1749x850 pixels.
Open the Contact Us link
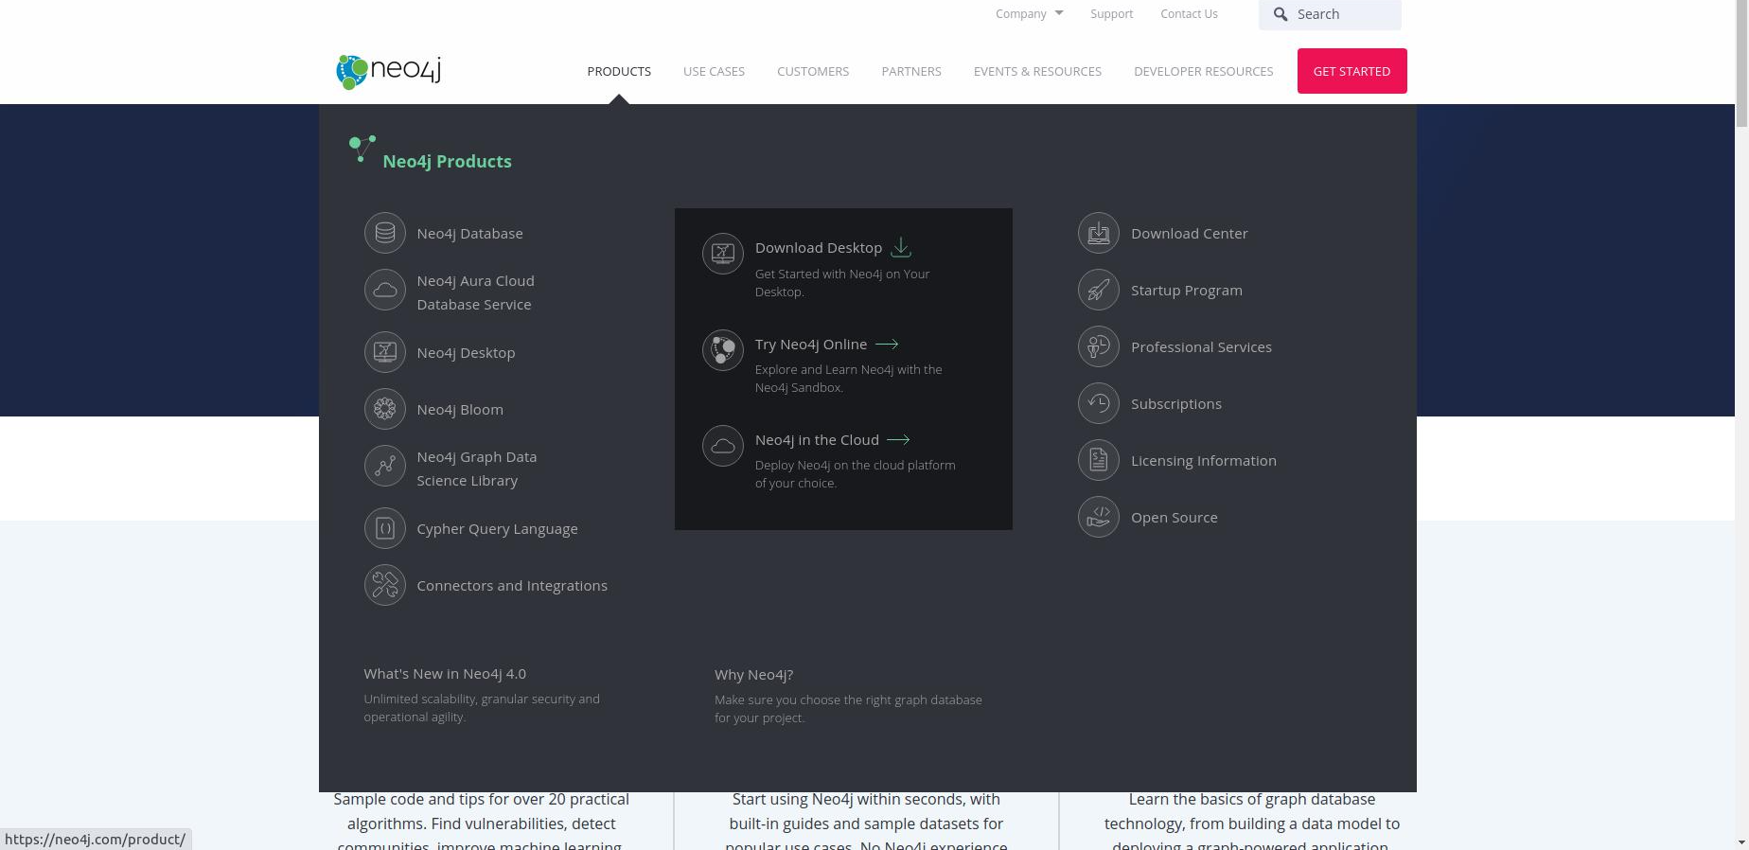[1189, 14]
